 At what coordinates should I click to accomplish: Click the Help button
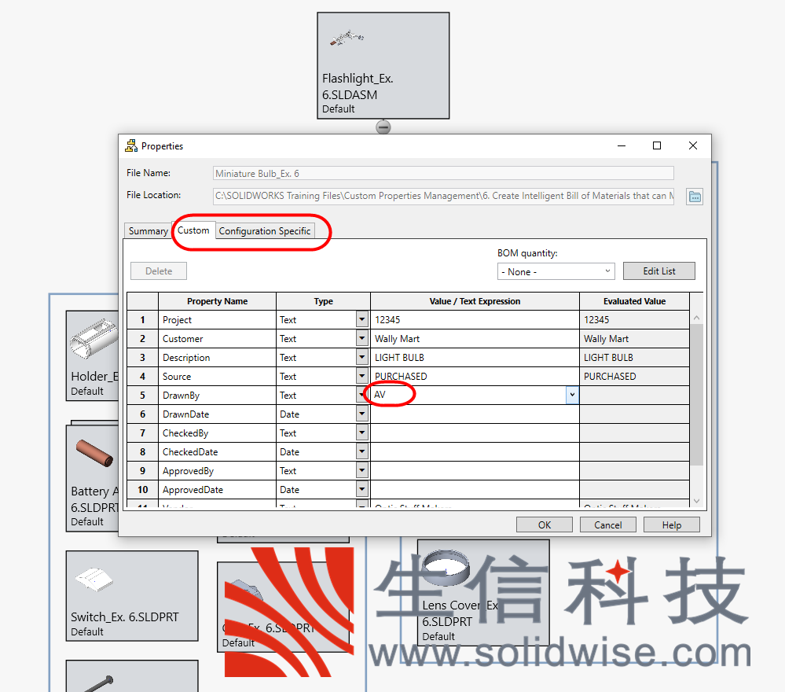coord(671,525)
